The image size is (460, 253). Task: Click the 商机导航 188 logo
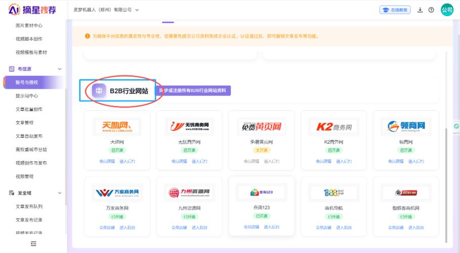tap(334, 193)
